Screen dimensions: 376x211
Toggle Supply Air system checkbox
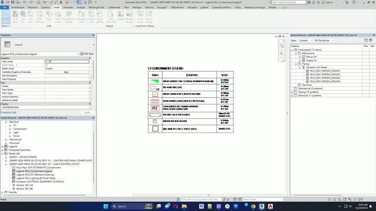(x=303, y=60)
